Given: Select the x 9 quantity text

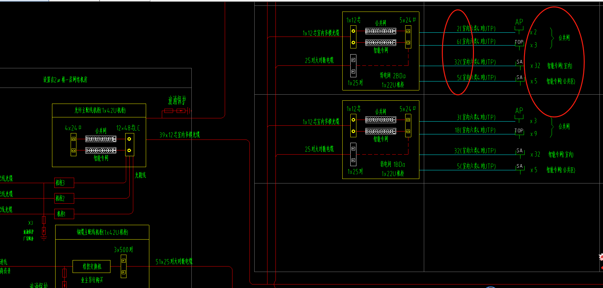Looking at the screenshot, I should (x=533, y=134).
